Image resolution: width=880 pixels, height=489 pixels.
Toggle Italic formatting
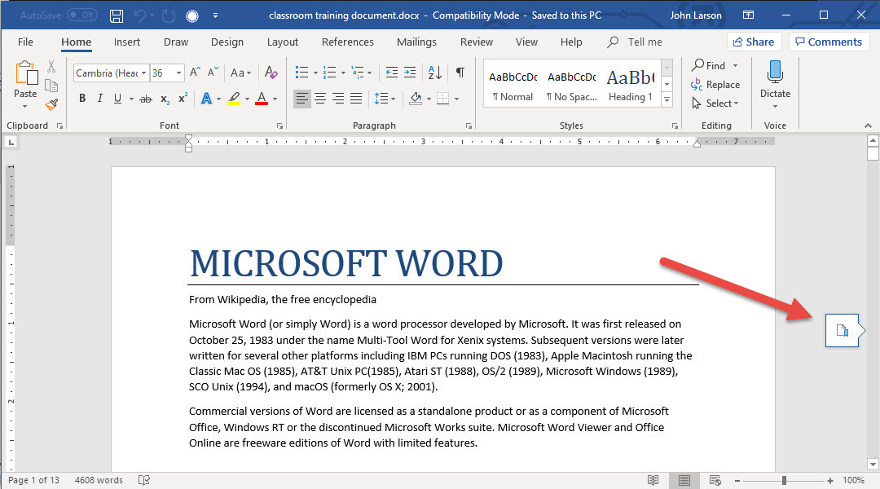click(100, 99)
